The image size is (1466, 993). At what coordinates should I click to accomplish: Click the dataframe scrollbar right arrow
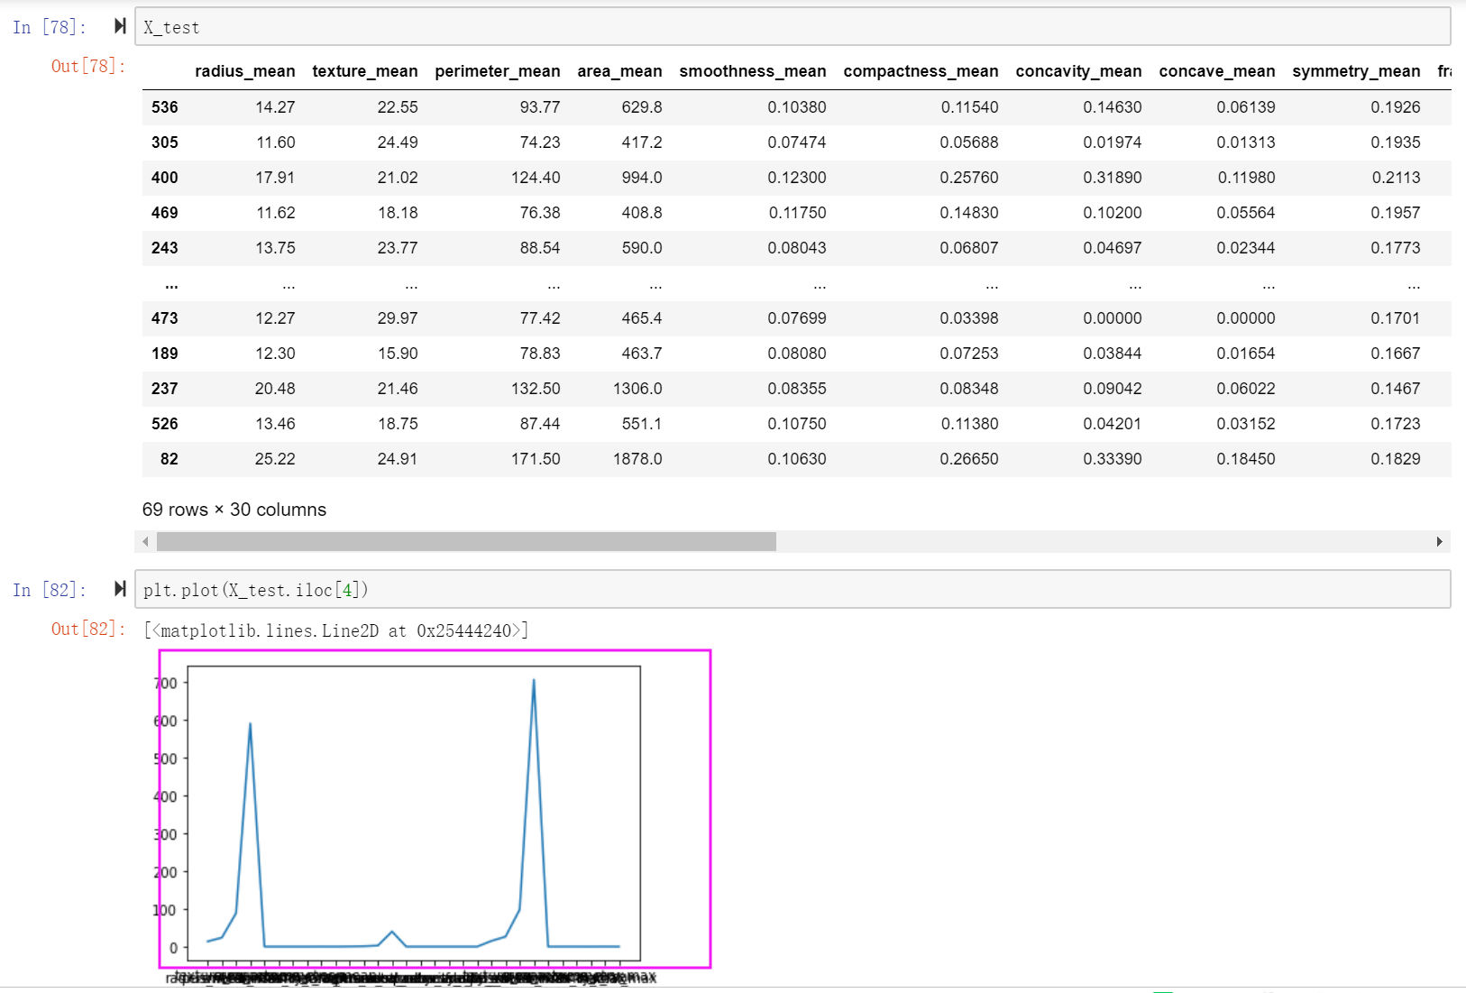pyautogui.click(x=1439, y=541)
